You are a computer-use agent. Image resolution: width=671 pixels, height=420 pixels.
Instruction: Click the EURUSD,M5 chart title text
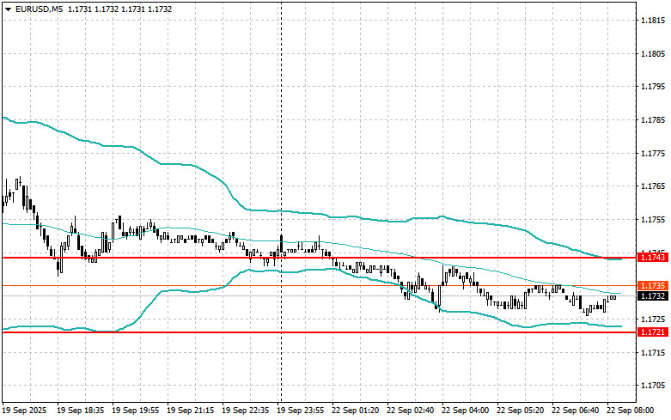(39, 9)
